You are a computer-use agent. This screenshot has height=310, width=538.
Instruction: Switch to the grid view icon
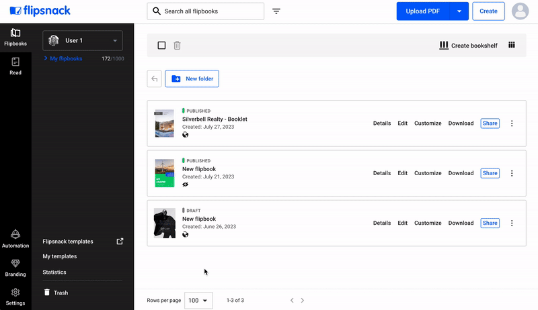click(512, 45)
